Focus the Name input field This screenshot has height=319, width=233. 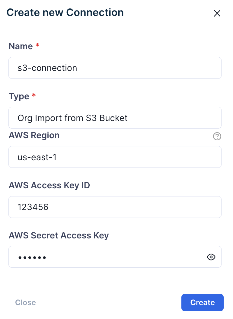coord(115,68)
